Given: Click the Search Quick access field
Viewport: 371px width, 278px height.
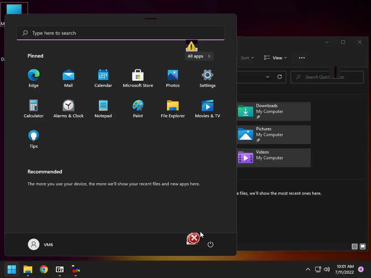Looking at the screenshot, I should click(327, 77).
